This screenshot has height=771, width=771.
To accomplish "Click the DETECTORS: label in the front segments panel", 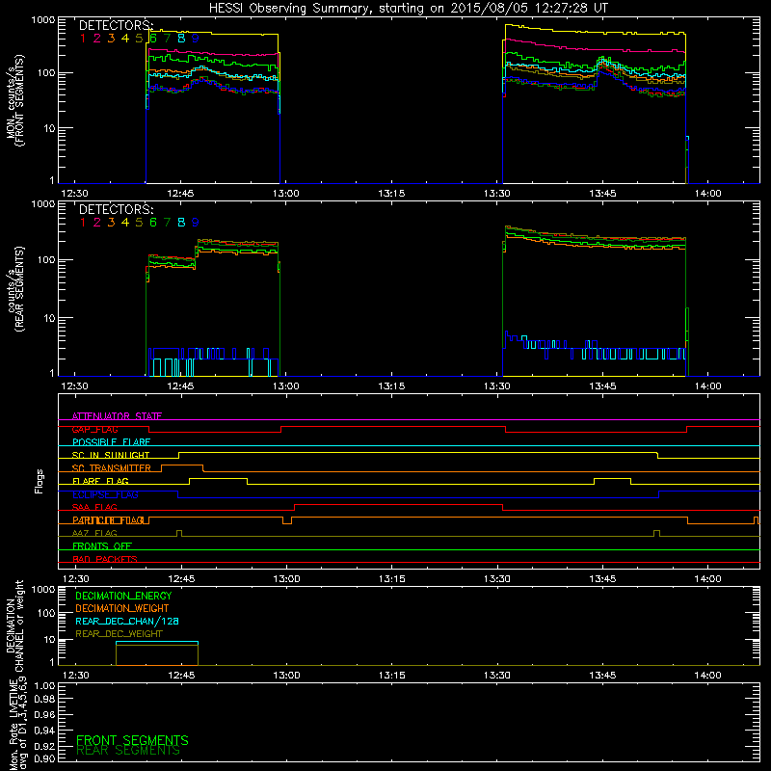I will pos(117,25).
